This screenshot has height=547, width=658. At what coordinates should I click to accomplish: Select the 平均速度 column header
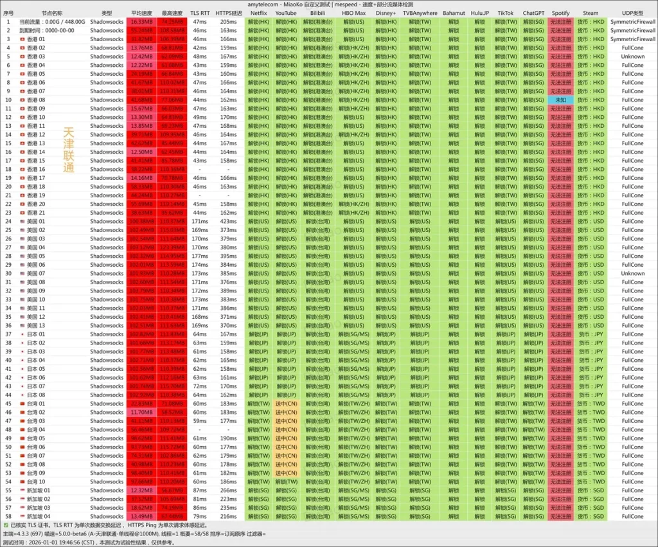coord(141,13)
